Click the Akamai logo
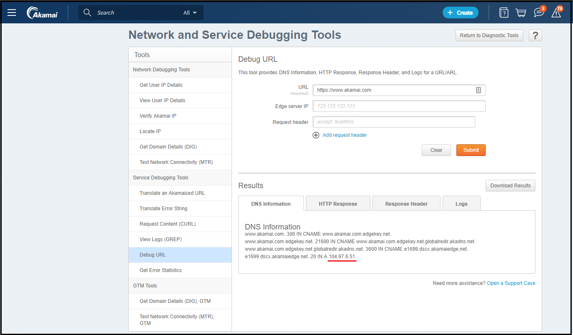The height and width of the screenshot is (335, 573). (x=42, y=13)
